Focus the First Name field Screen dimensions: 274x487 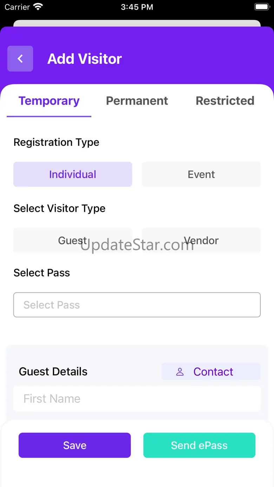(137, 399)
